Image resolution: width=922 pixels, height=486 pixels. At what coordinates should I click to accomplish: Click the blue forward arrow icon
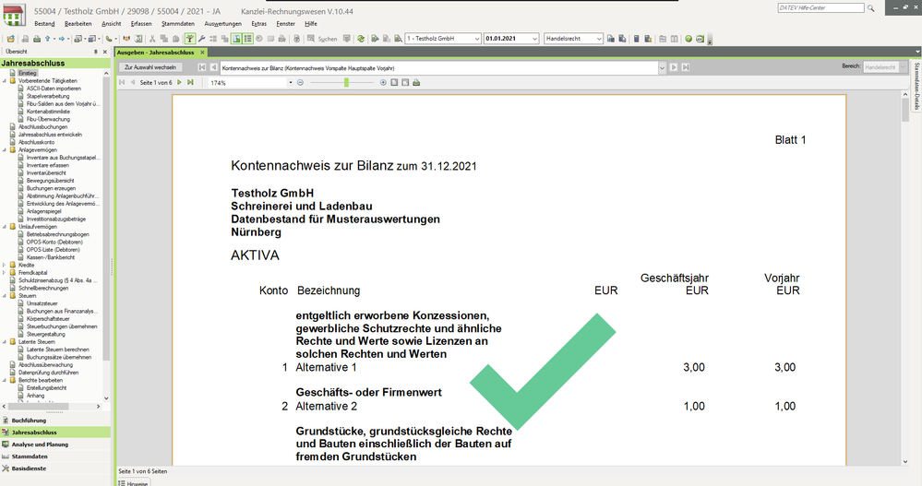pos(62,39)
